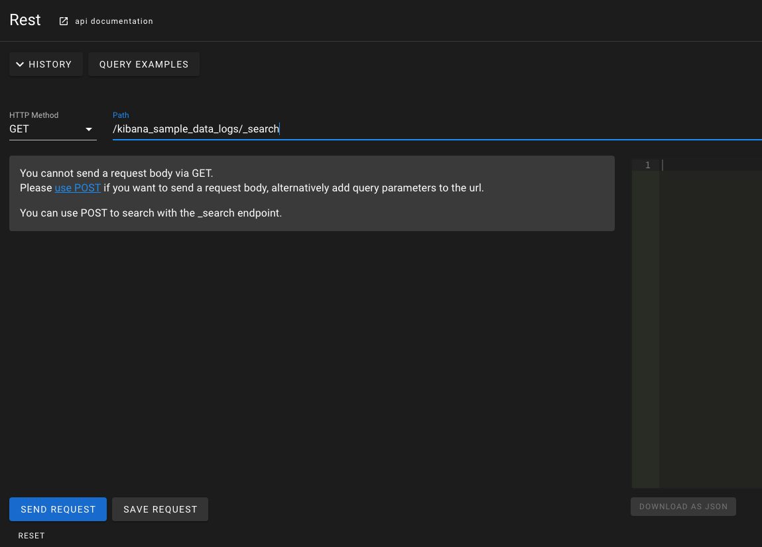Save the request

160,509
